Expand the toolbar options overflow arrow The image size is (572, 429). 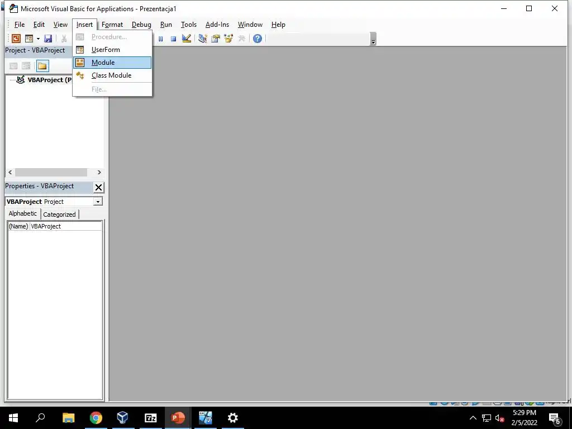click(x=373, y=39)
